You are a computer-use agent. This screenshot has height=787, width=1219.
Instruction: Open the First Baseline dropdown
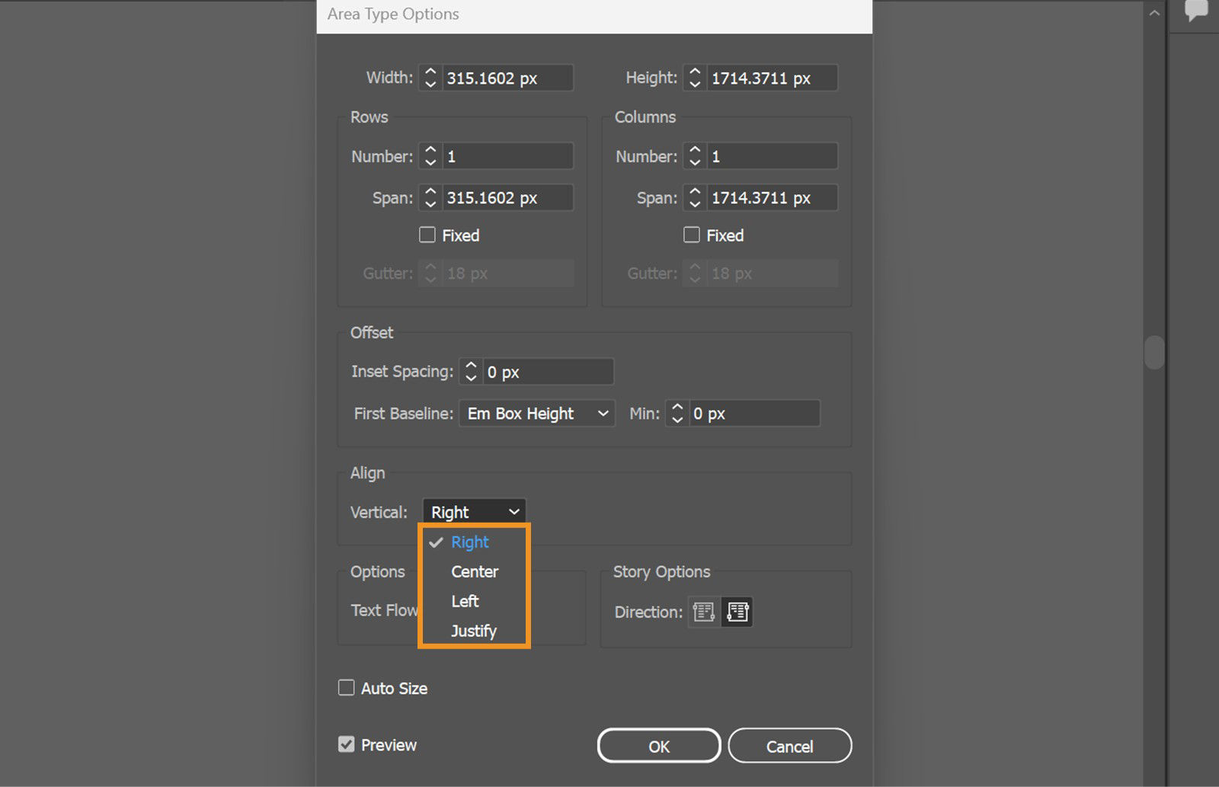point(536,413)
